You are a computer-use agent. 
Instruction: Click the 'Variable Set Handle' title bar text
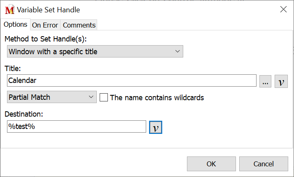(x=49, y=10)
